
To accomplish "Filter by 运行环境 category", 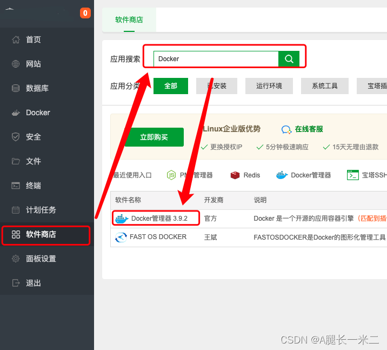I will (269, 86).
